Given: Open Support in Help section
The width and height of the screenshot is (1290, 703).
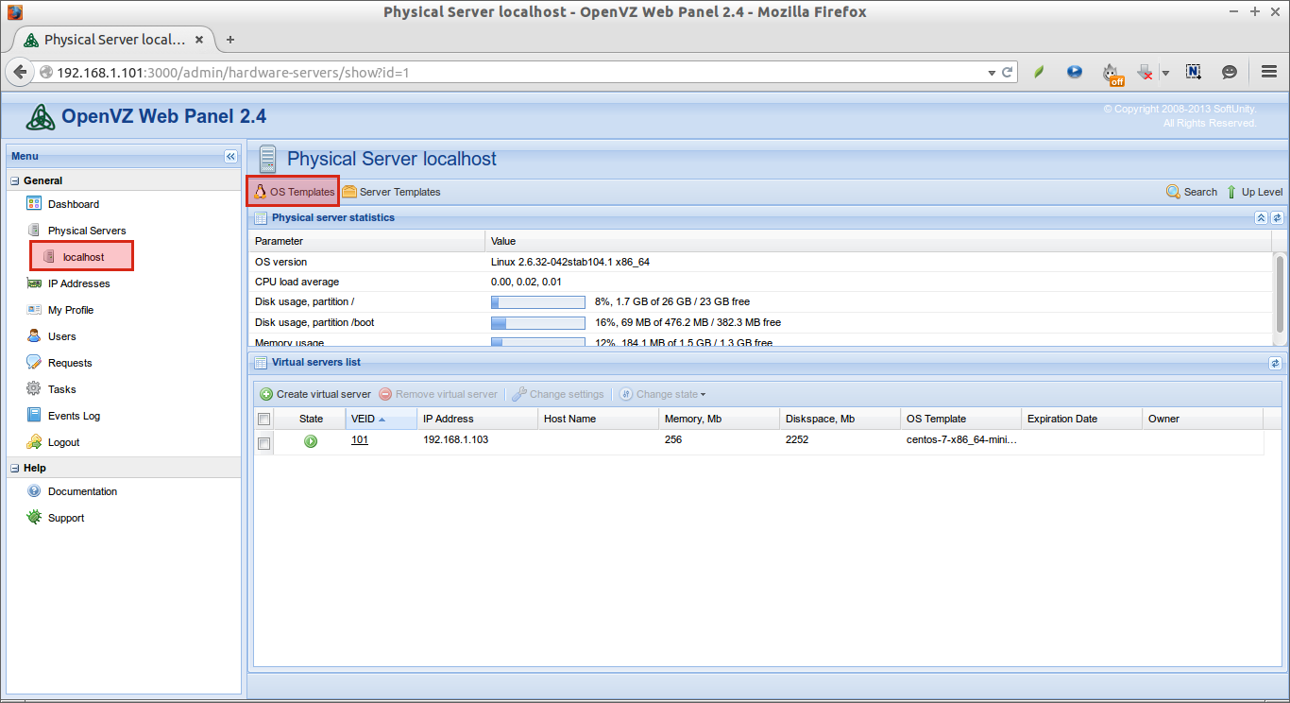Looking at the screenshot, I should click(x=66, y=518).
